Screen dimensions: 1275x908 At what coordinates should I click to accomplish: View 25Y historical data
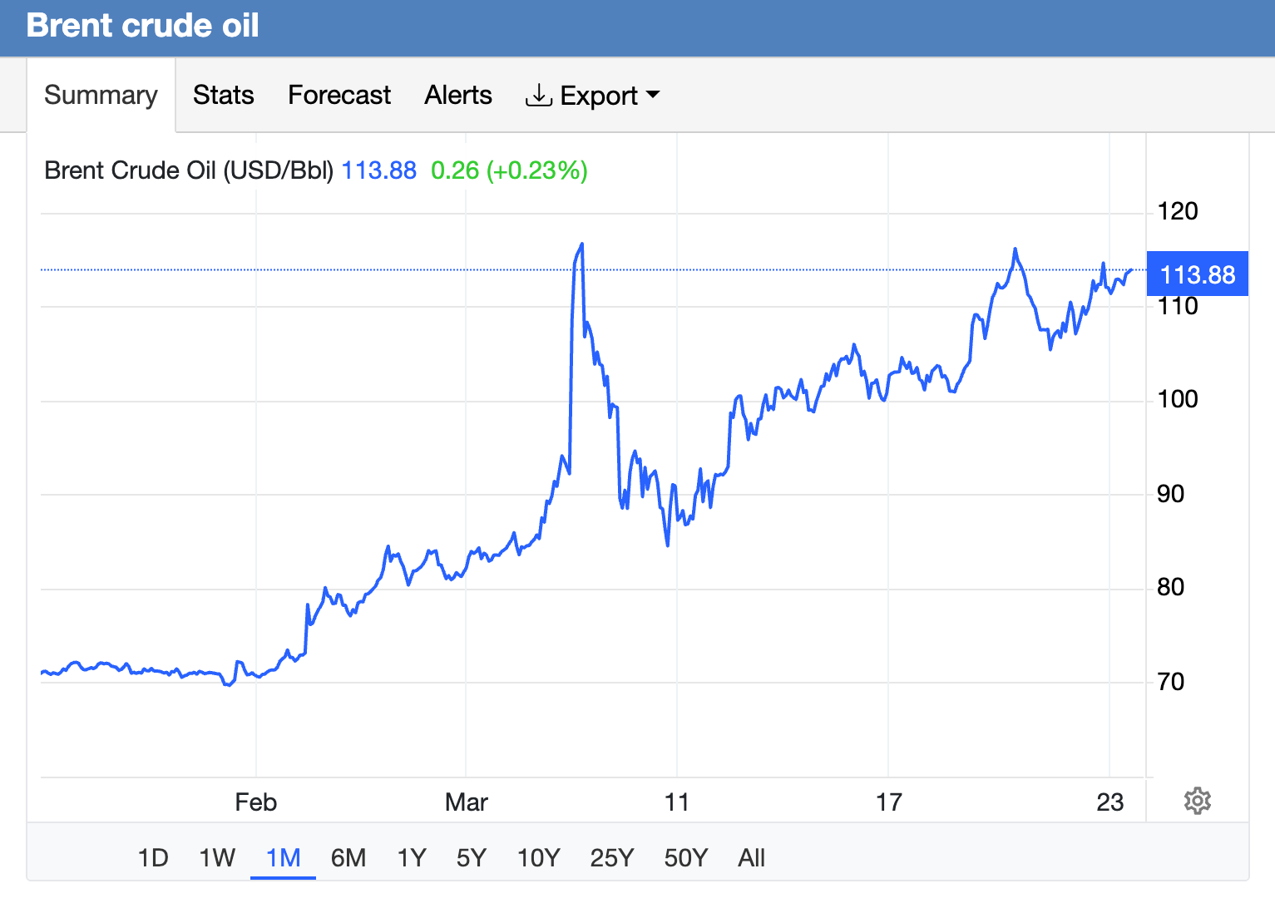pos(611,857)
